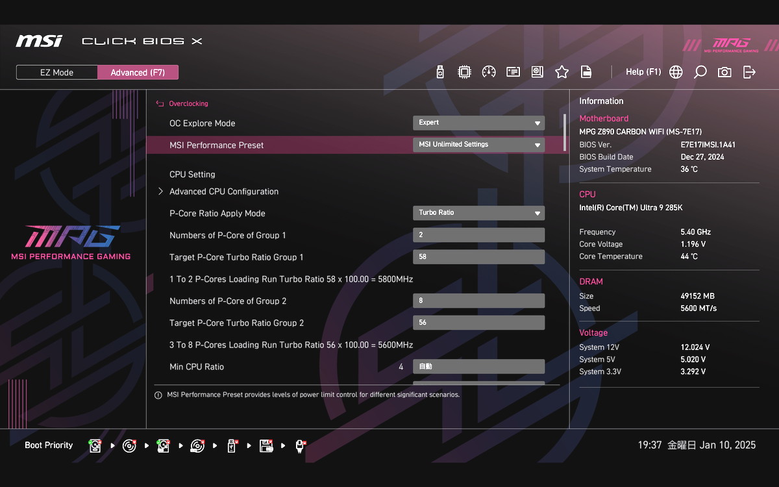
Task: Click the info icon beside preset description
Action: click(158, 395)
